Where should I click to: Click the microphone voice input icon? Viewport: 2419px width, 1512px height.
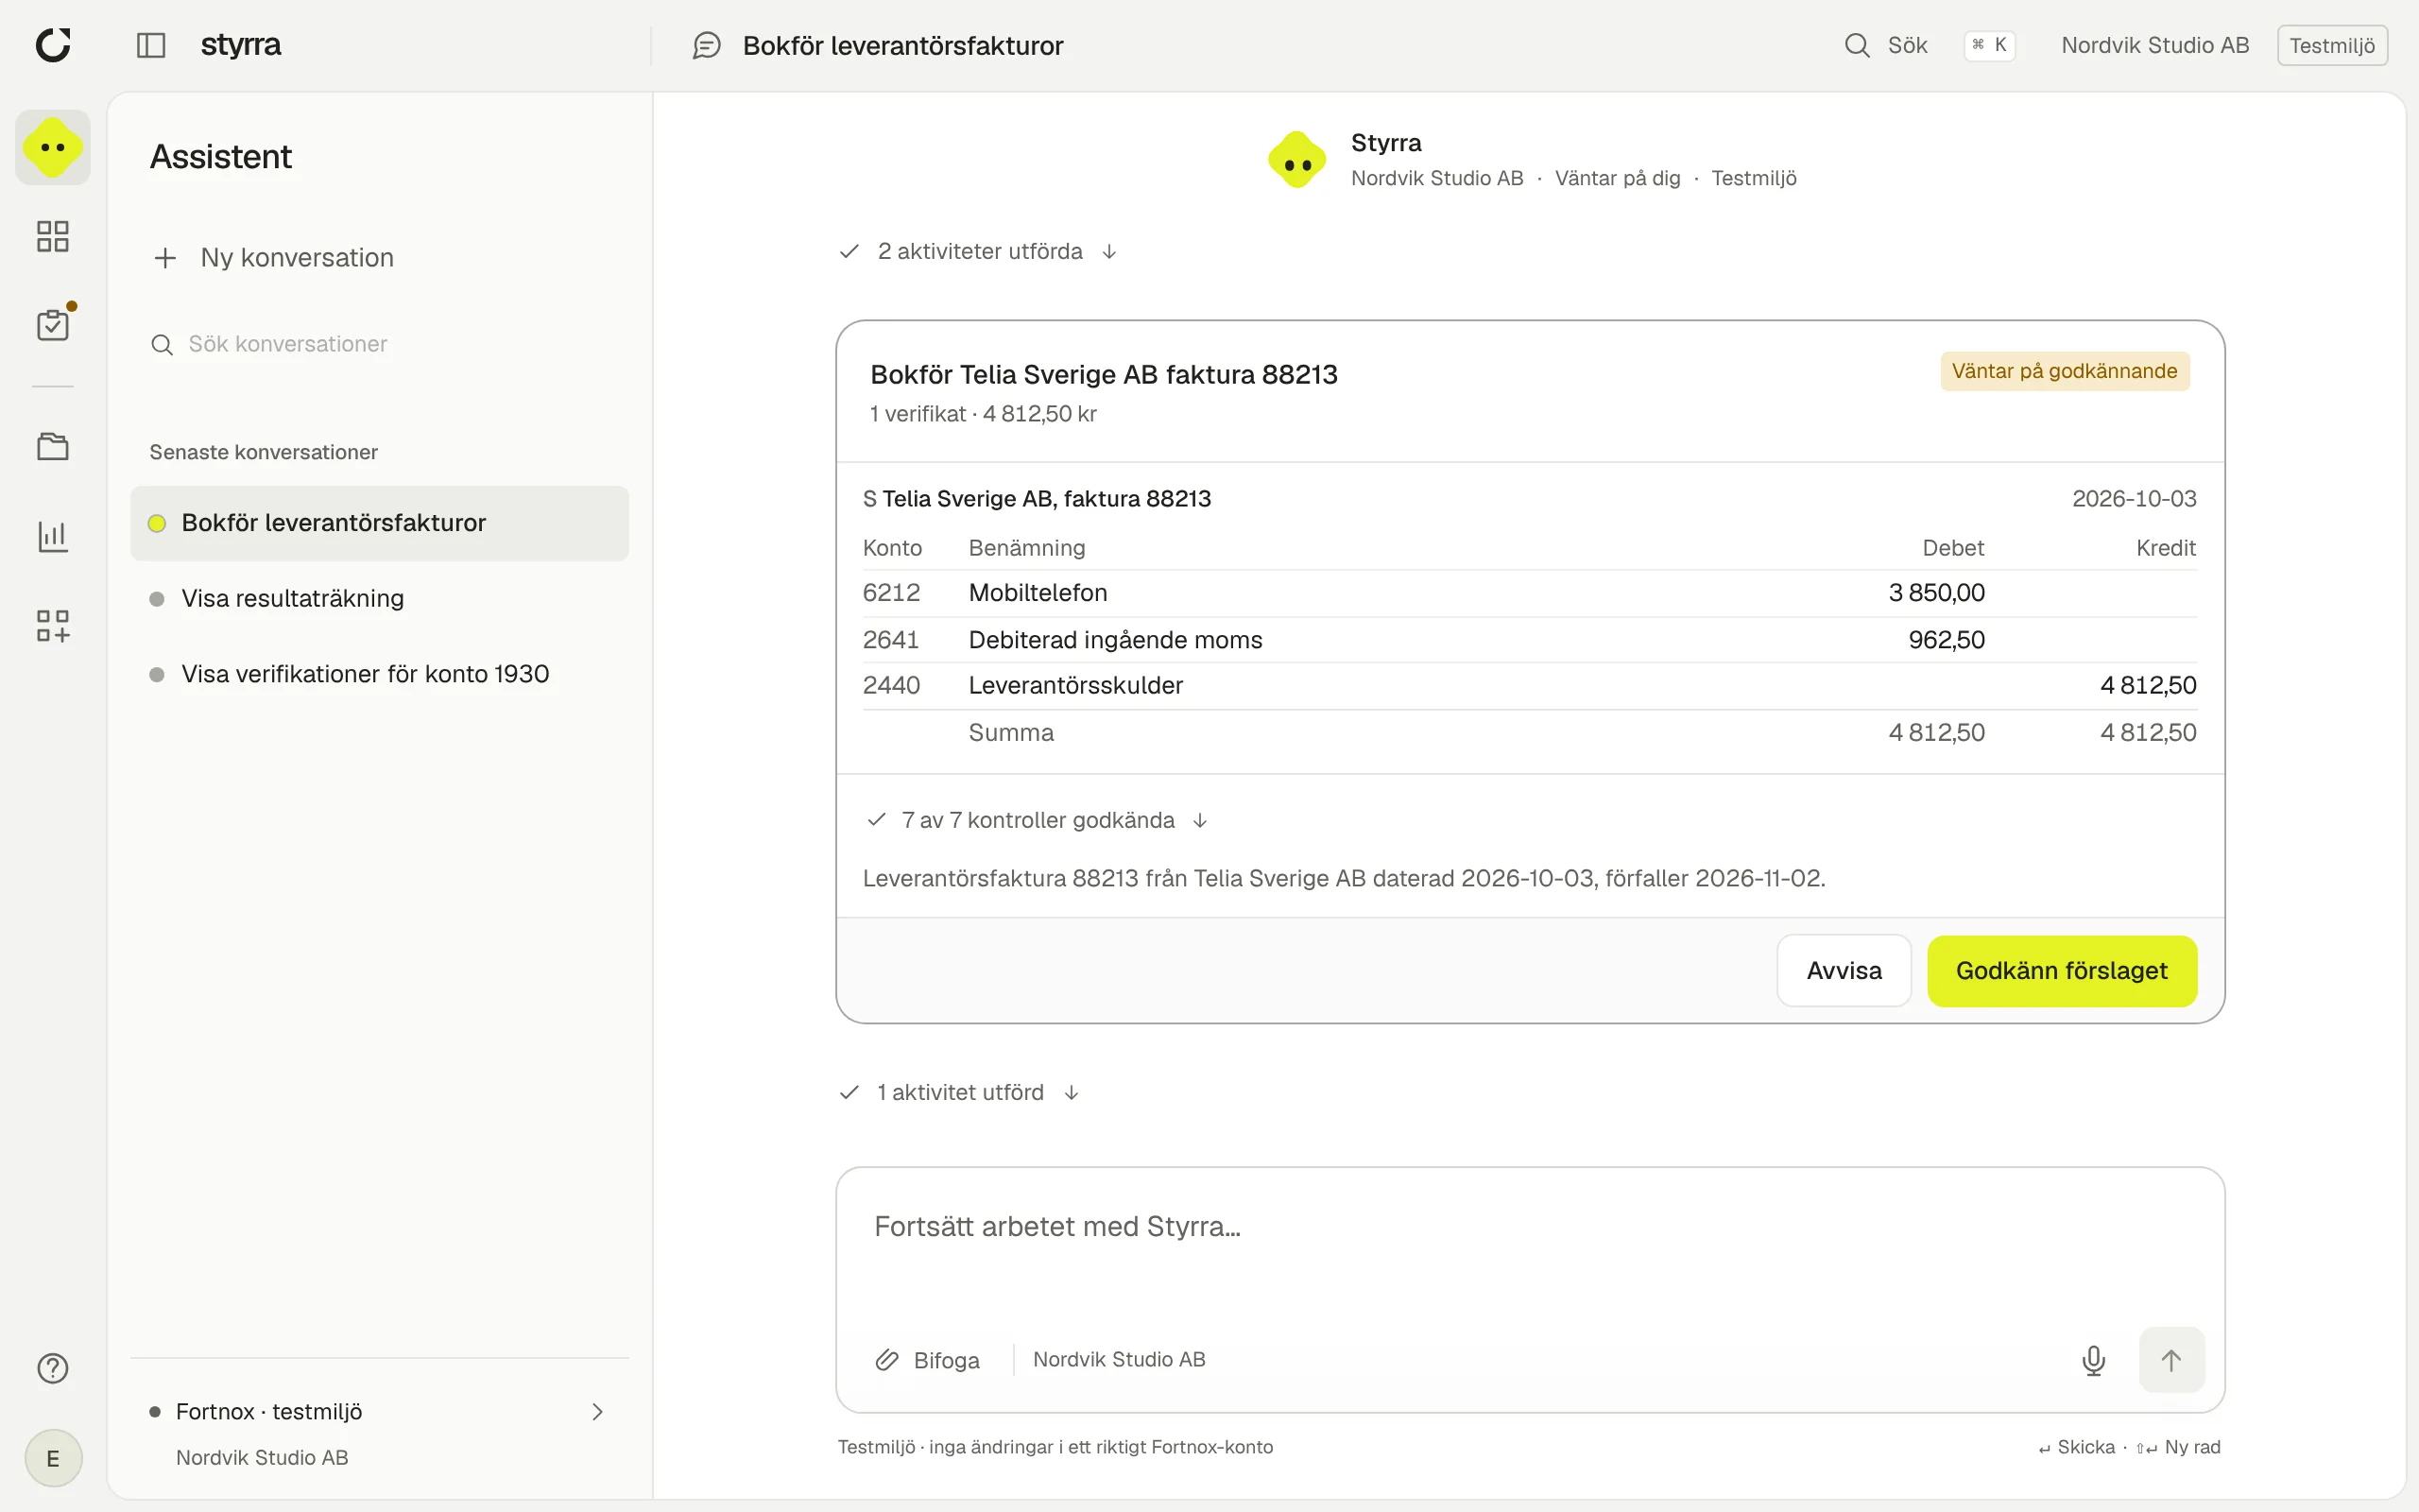pyautogui.click(x=2093, y=1360)
